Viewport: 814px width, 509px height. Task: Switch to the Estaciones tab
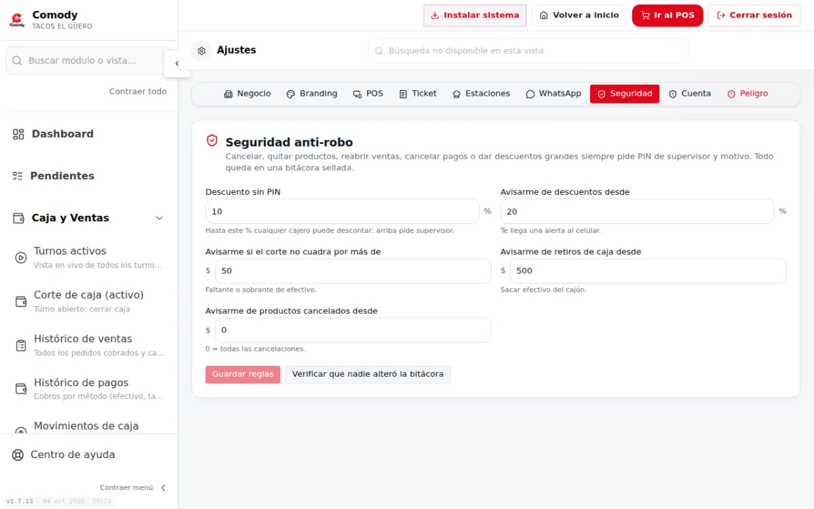[481, 94]
